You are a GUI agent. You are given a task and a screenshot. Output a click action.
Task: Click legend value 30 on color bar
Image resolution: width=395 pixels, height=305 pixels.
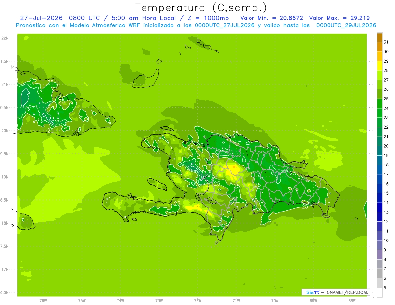386,52
